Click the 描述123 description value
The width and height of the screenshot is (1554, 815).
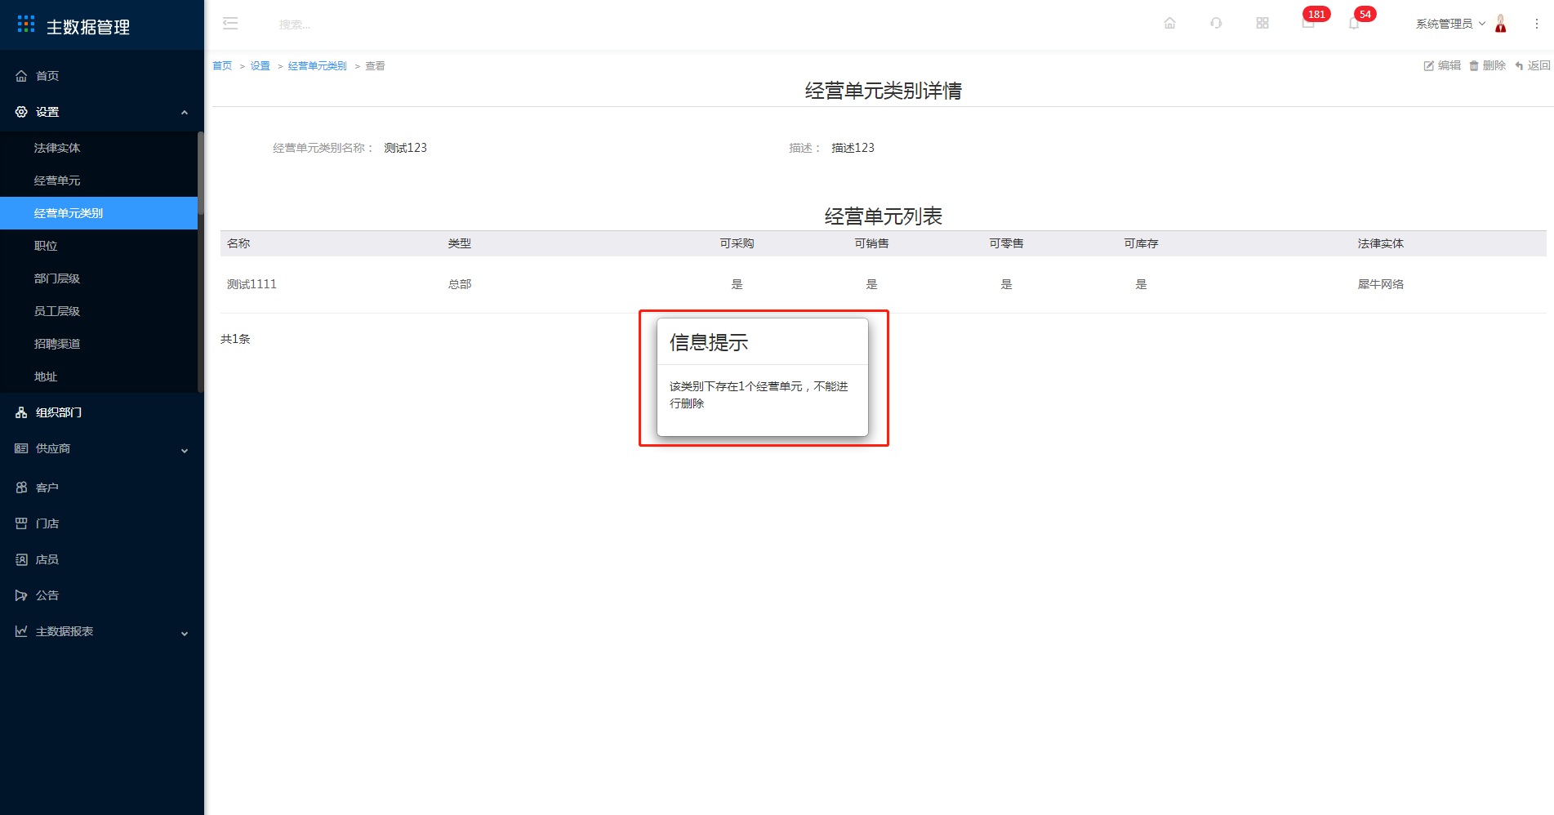853,148
